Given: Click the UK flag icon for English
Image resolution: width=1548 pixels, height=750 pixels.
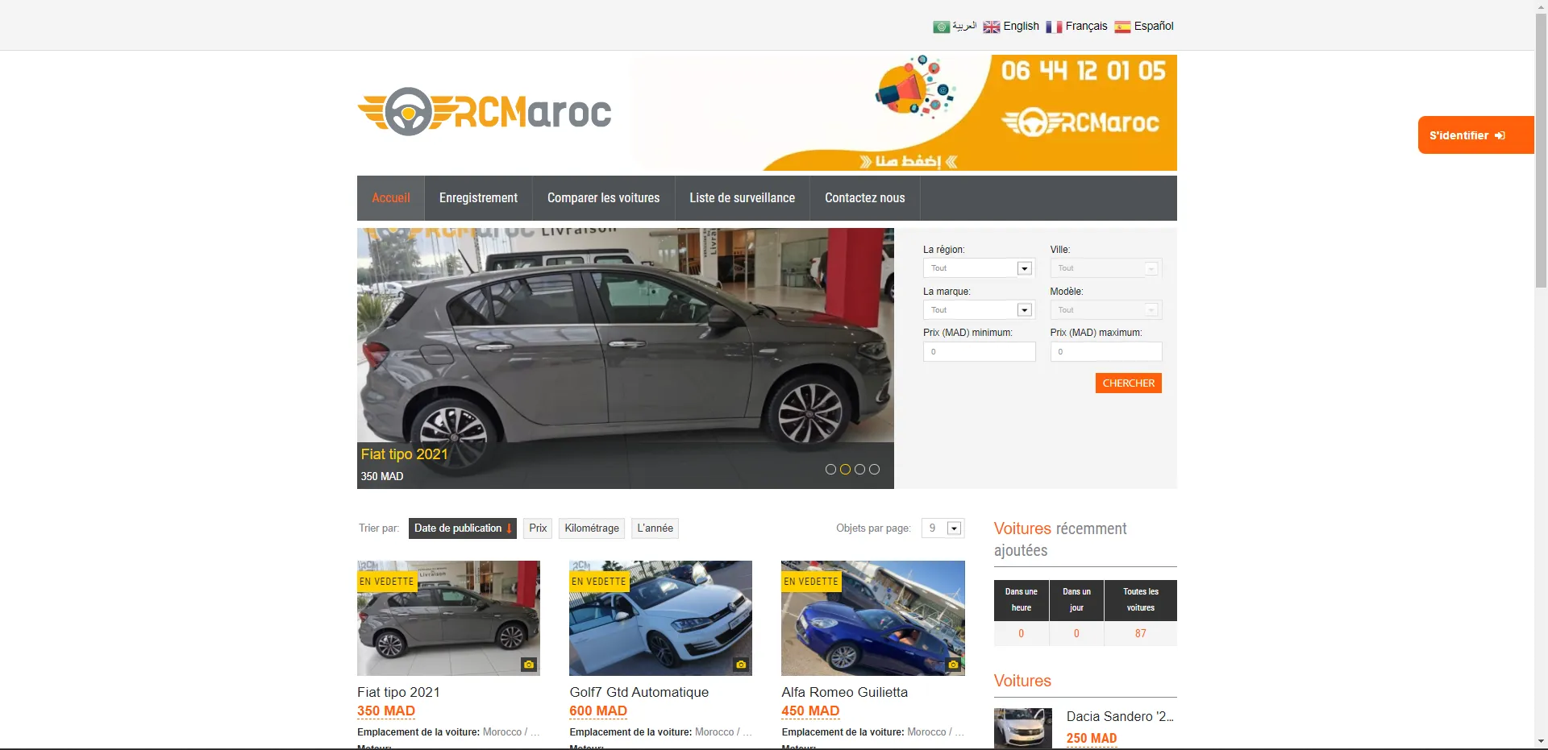Looking at the screenshot, I should pos(991,27).
